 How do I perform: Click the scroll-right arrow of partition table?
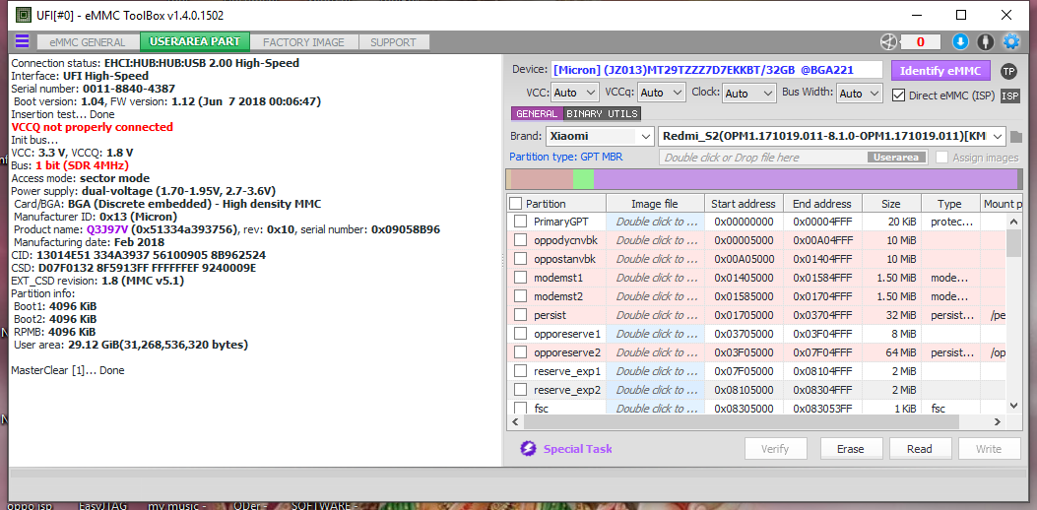click(999, 421)
